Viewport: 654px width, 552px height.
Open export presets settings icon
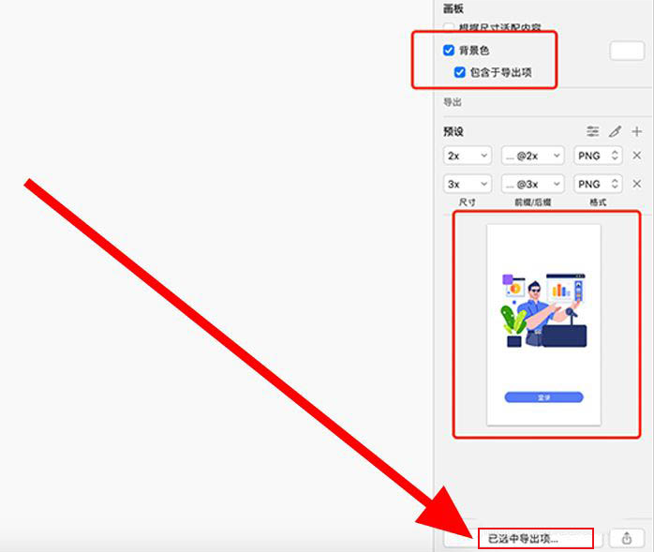(x=593, y=131)
